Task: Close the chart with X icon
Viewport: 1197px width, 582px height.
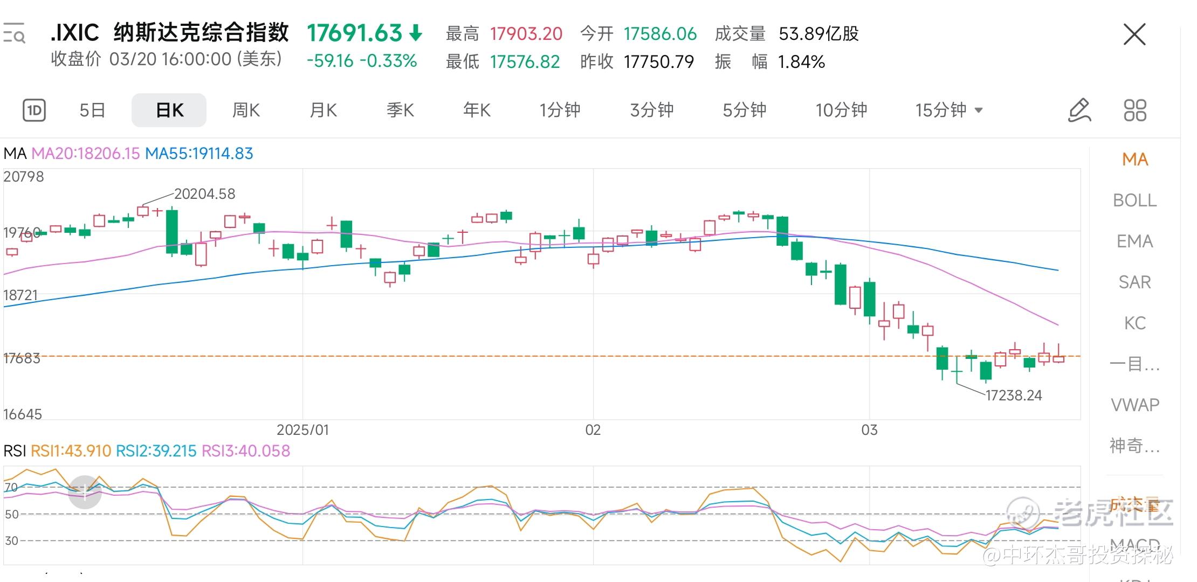Action: tap(1134, 35)
